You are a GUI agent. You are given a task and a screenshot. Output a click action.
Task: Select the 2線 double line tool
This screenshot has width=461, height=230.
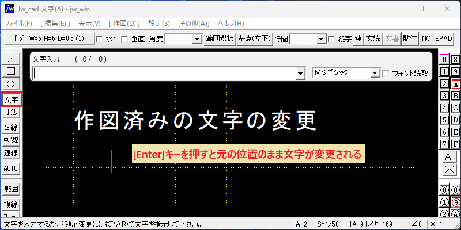pos(11,127)
